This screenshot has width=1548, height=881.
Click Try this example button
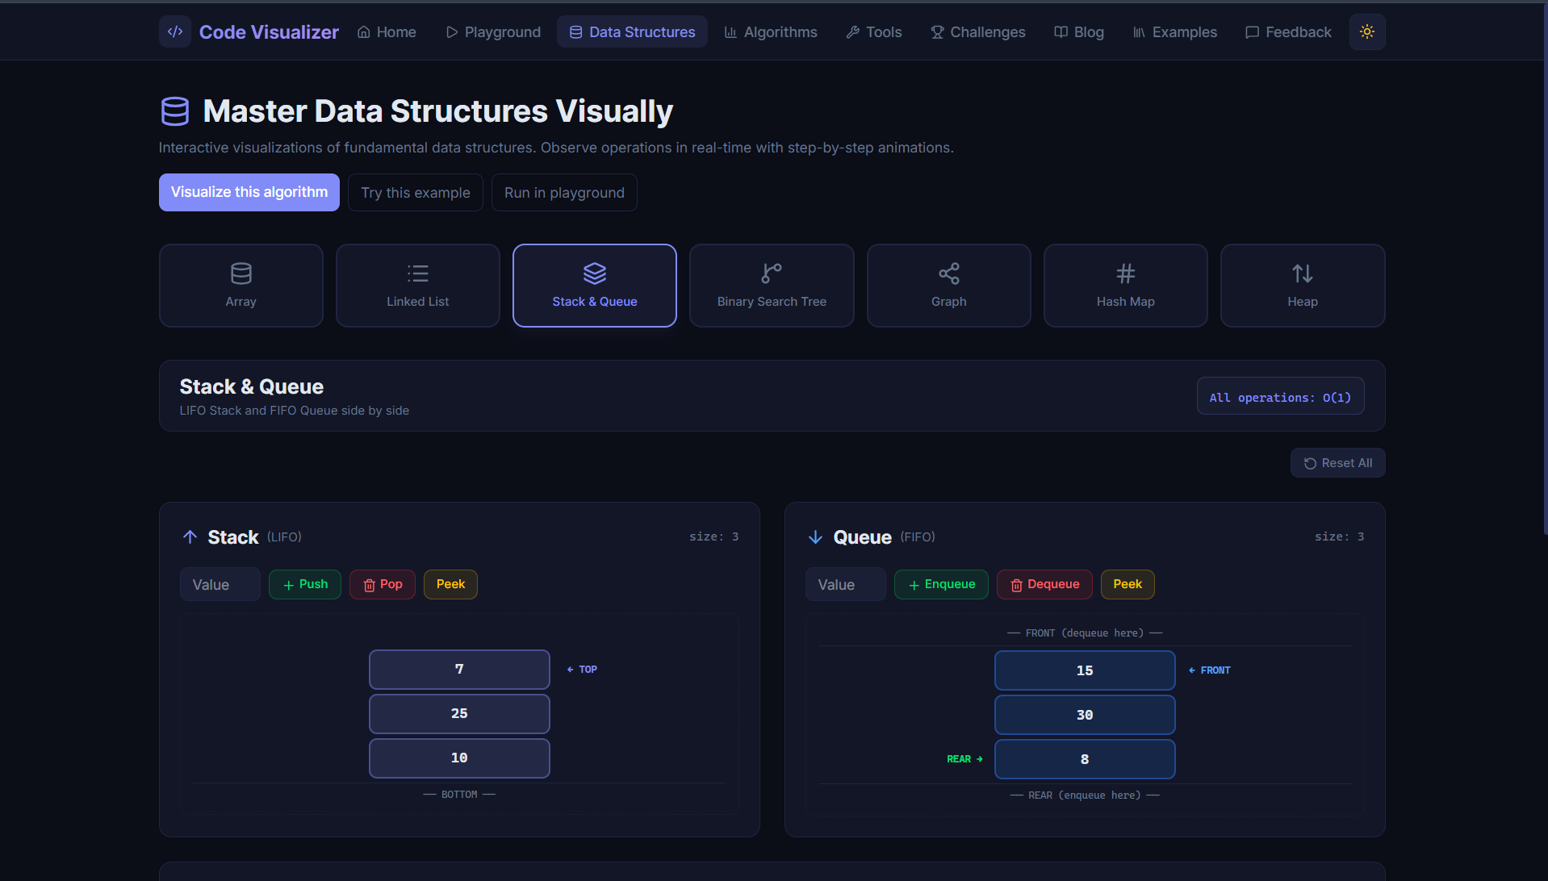[416, 192]
